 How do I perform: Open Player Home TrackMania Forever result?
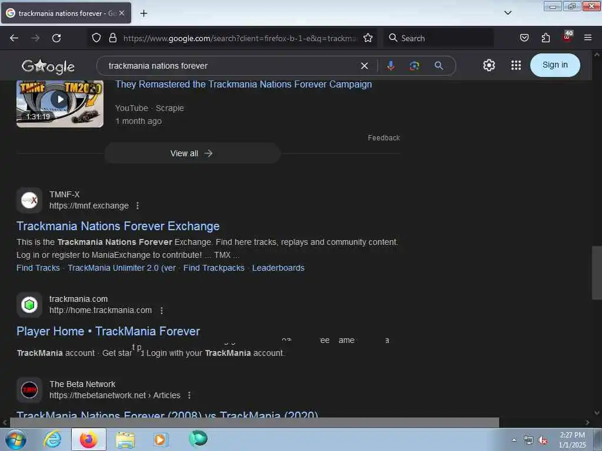[x=108, y=331]
